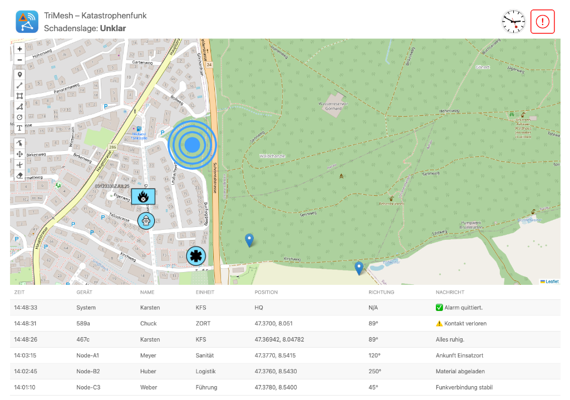Click the red alarm button
The height and width of the screenshot is (400, 570).
(x=542, y=22)
